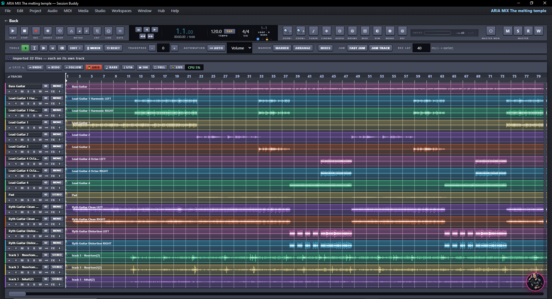This screenshot has height=299, width=552.
Task: Open IO routing for Bass Guitar
Action: click(x=45, y=86)
